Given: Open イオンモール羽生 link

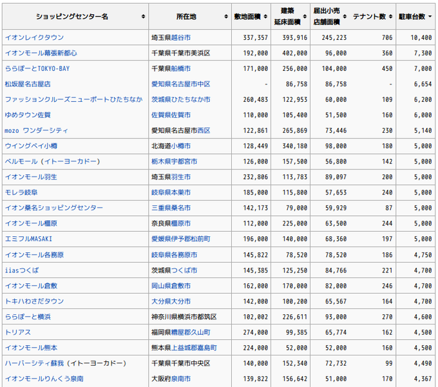Looking at the screenshot, I should click(x=31, y=177).
